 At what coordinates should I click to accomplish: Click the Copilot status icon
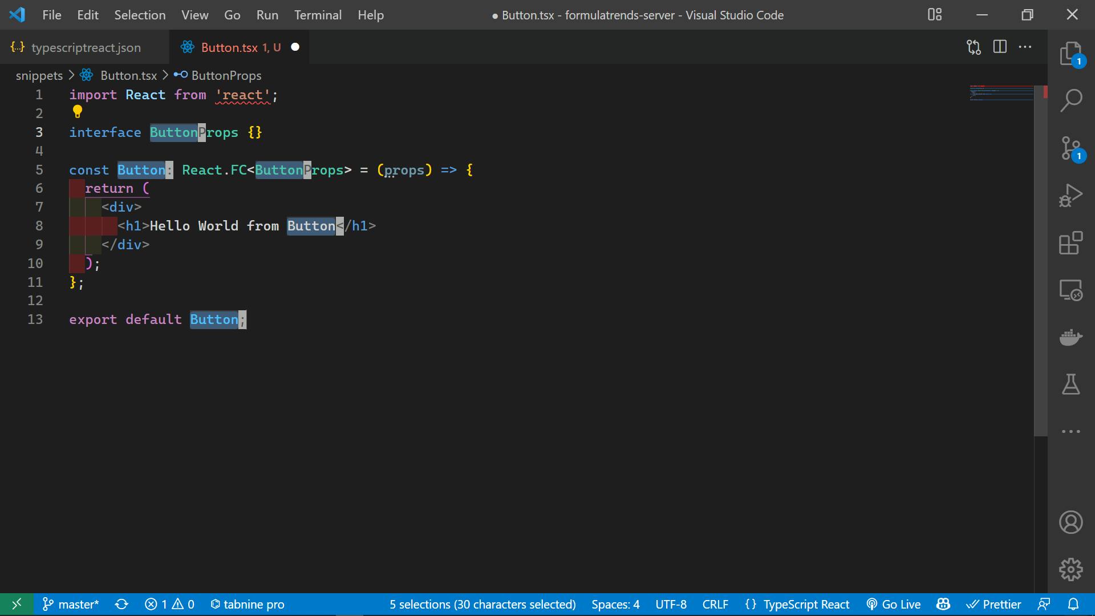(x=943, y=604)
